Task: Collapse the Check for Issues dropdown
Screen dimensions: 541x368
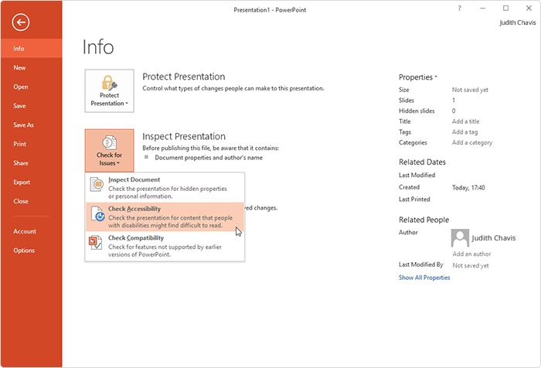Action: [x=110, y=151]
